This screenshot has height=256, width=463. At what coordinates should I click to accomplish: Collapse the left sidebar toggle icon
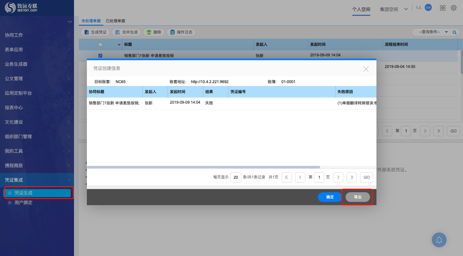(70, 22)
